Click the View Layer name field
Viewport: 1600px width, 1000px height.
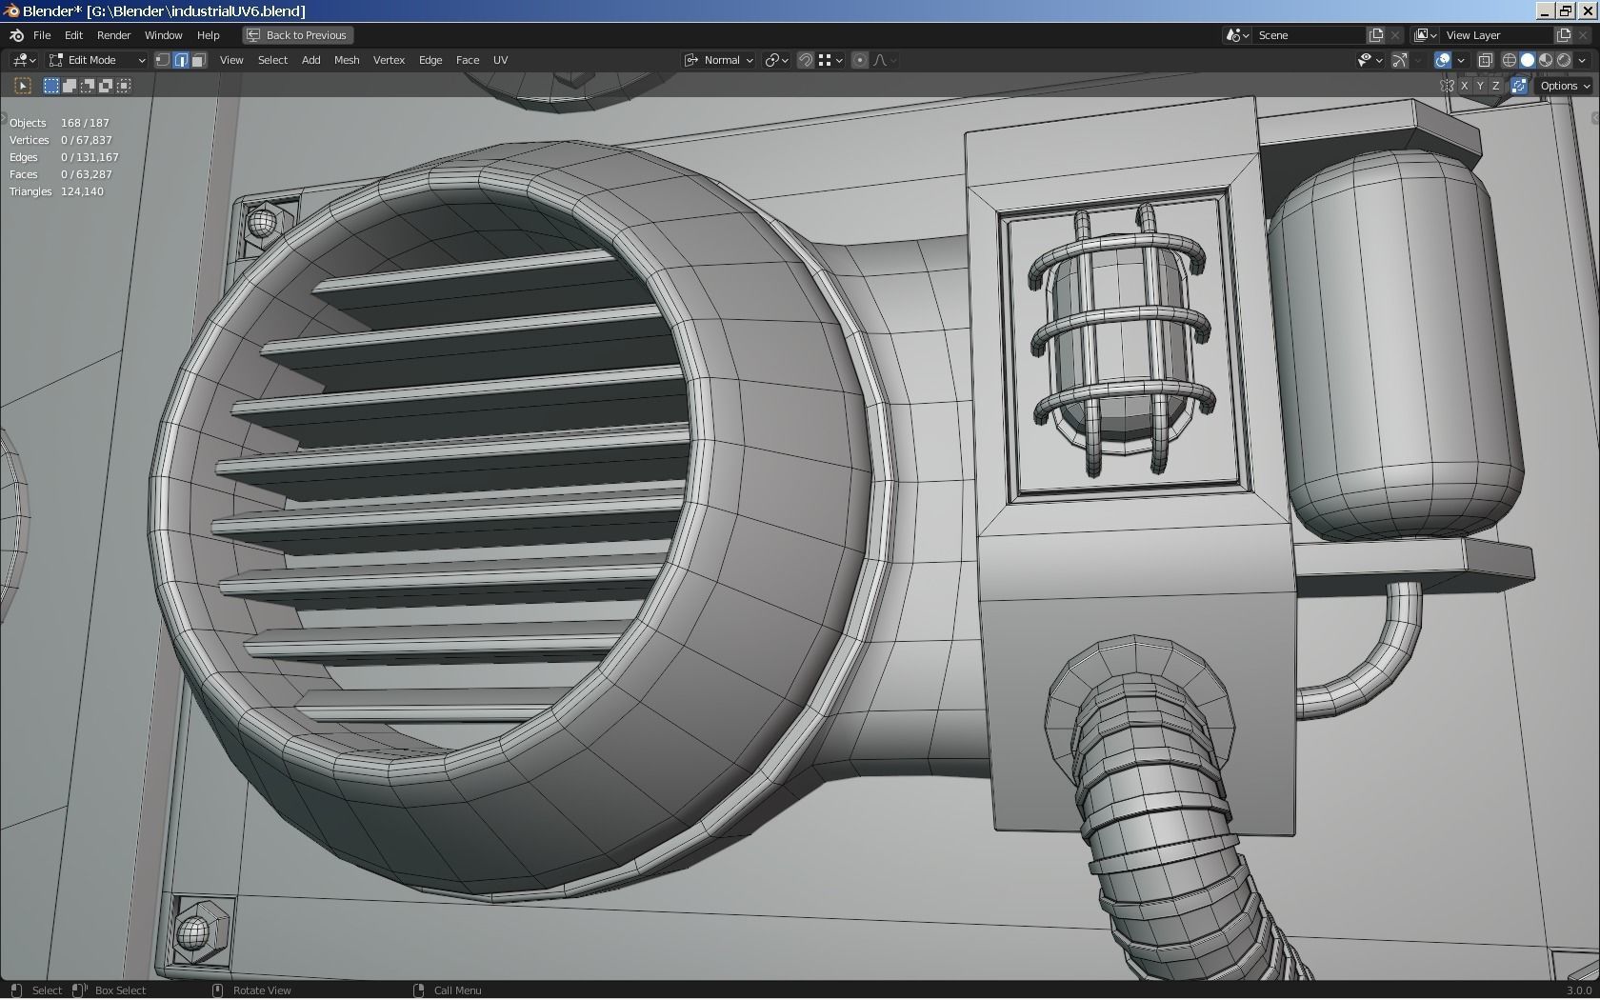[x=1495, y=35]
